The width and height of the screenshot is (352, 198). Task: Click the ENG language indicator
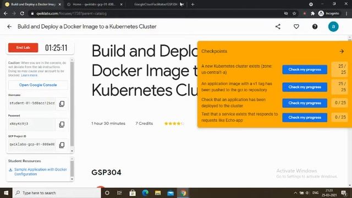[315, 193]
